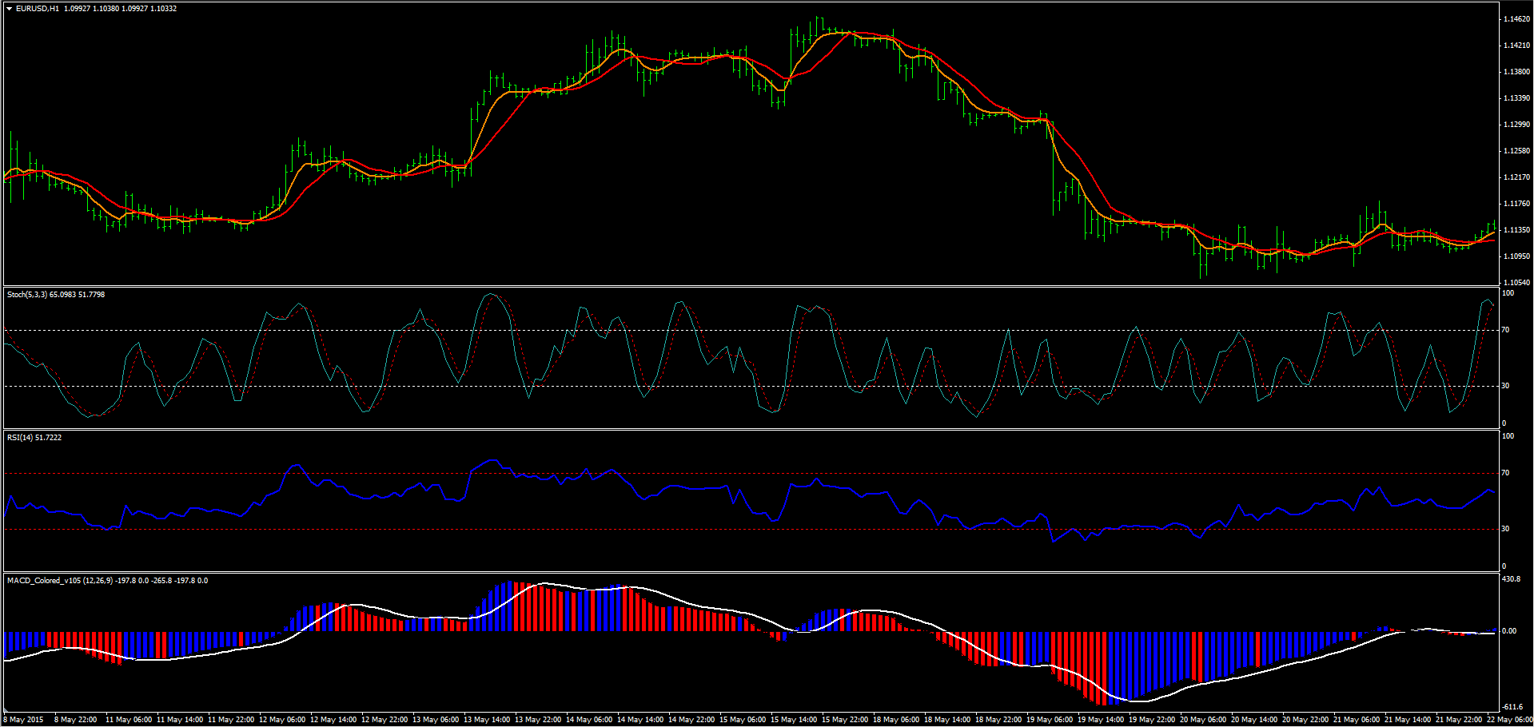Click the 22 May 06:00 time label
Screen dimensions: 1534x727
point(1509,720)
